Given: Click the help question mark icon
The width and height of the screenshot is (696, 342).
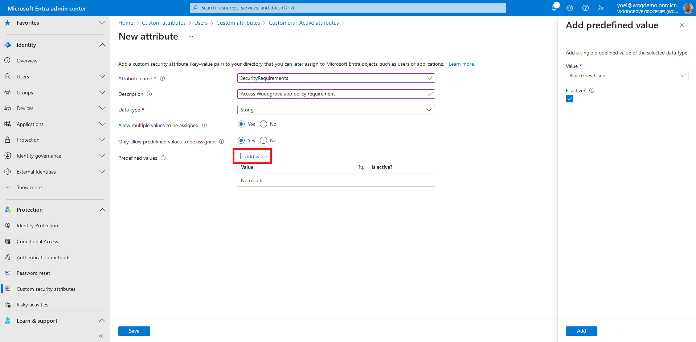Looking at the screenshot, I should coord(585,8).
